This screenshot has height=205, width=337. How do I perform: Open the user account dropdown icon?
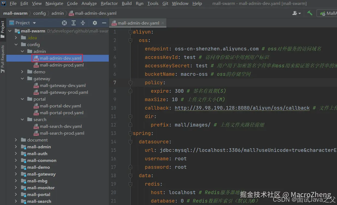[297, 13]
